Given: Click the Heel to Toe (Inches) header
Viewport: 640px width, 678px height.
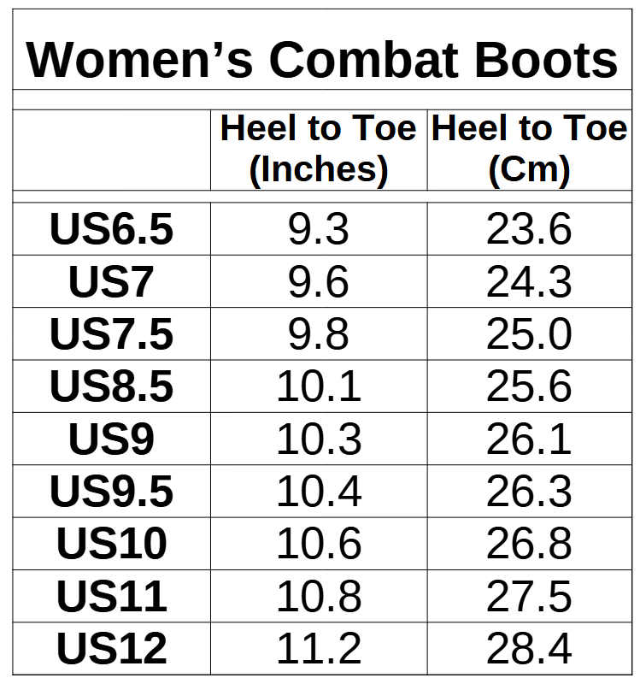Looking at the screenshot, I should [x=318, y=150].
